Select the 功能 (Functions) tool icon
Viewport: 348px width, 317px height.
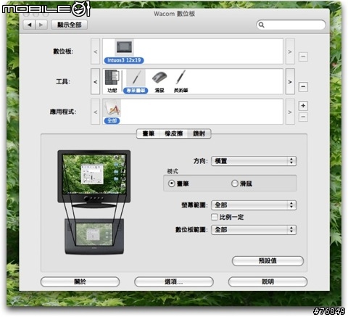coord(112,78)
